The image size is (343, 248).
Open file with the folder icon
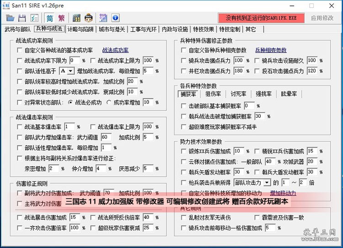pos(10,18)
